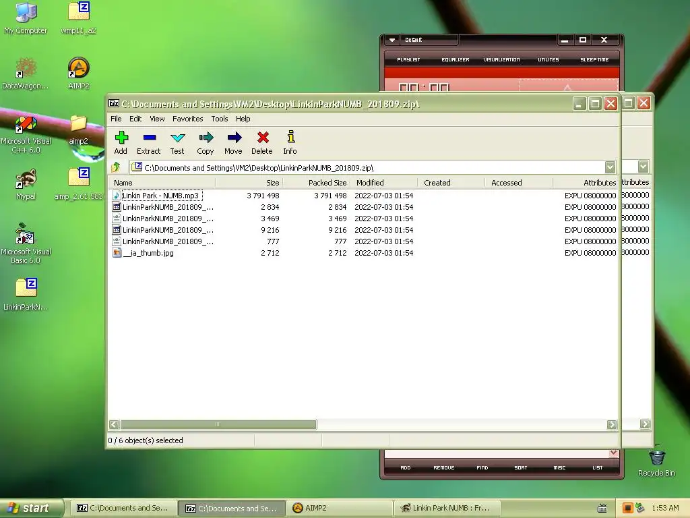
Task: Select the DataWagon desktop shortcut
Action: [26, 73]
